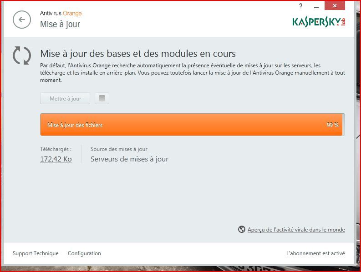Click the Mettre à jour button
The image size is (361, 272).
pyautogui.click(x=65, y=98)
